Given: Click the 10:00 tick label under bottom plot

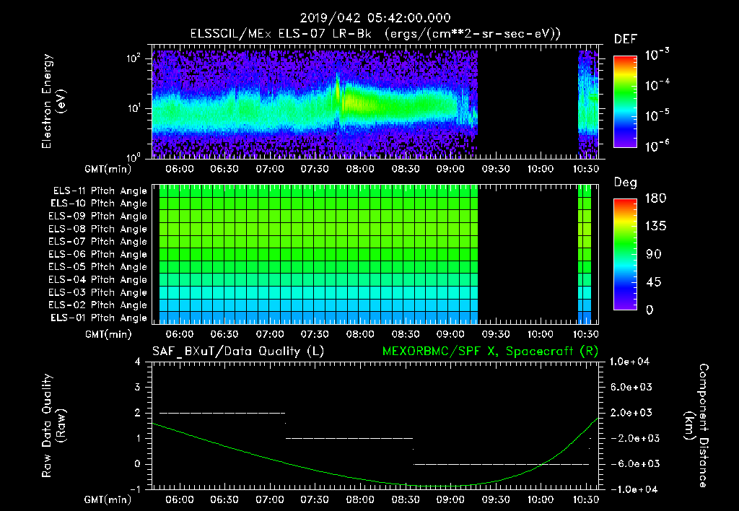Looking at the screenshot, I should pos(540,499).
